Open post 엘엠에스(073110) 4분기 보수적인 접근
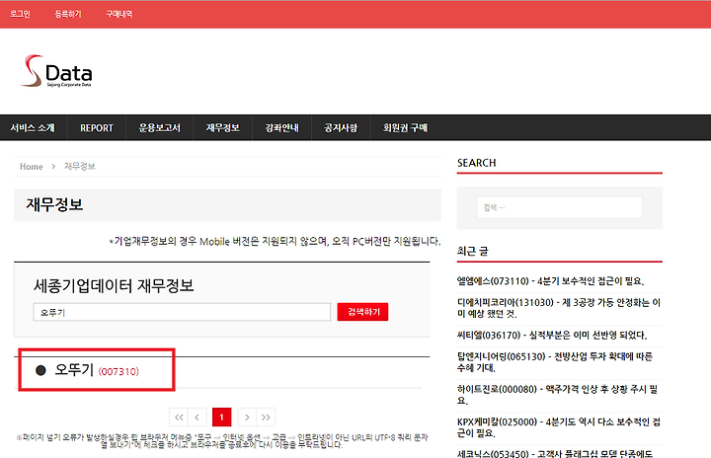 pos(550,281)
